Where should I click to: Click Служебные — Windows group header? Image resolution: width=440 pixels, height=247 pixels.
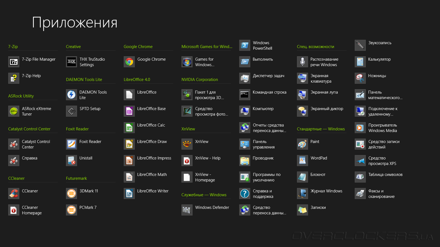204,195
